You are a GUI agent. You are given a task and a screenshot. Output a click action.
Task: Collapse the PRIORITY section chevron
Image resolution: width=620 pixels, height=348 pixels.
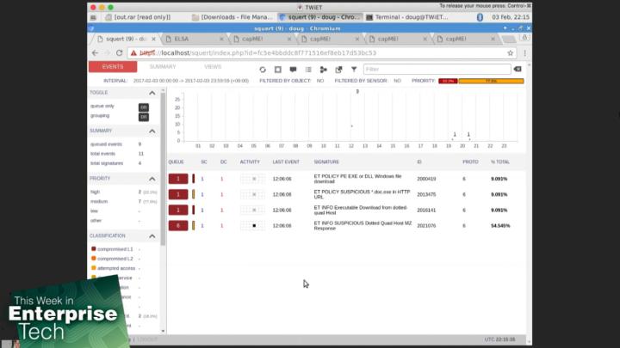click(x=152, y=179)
